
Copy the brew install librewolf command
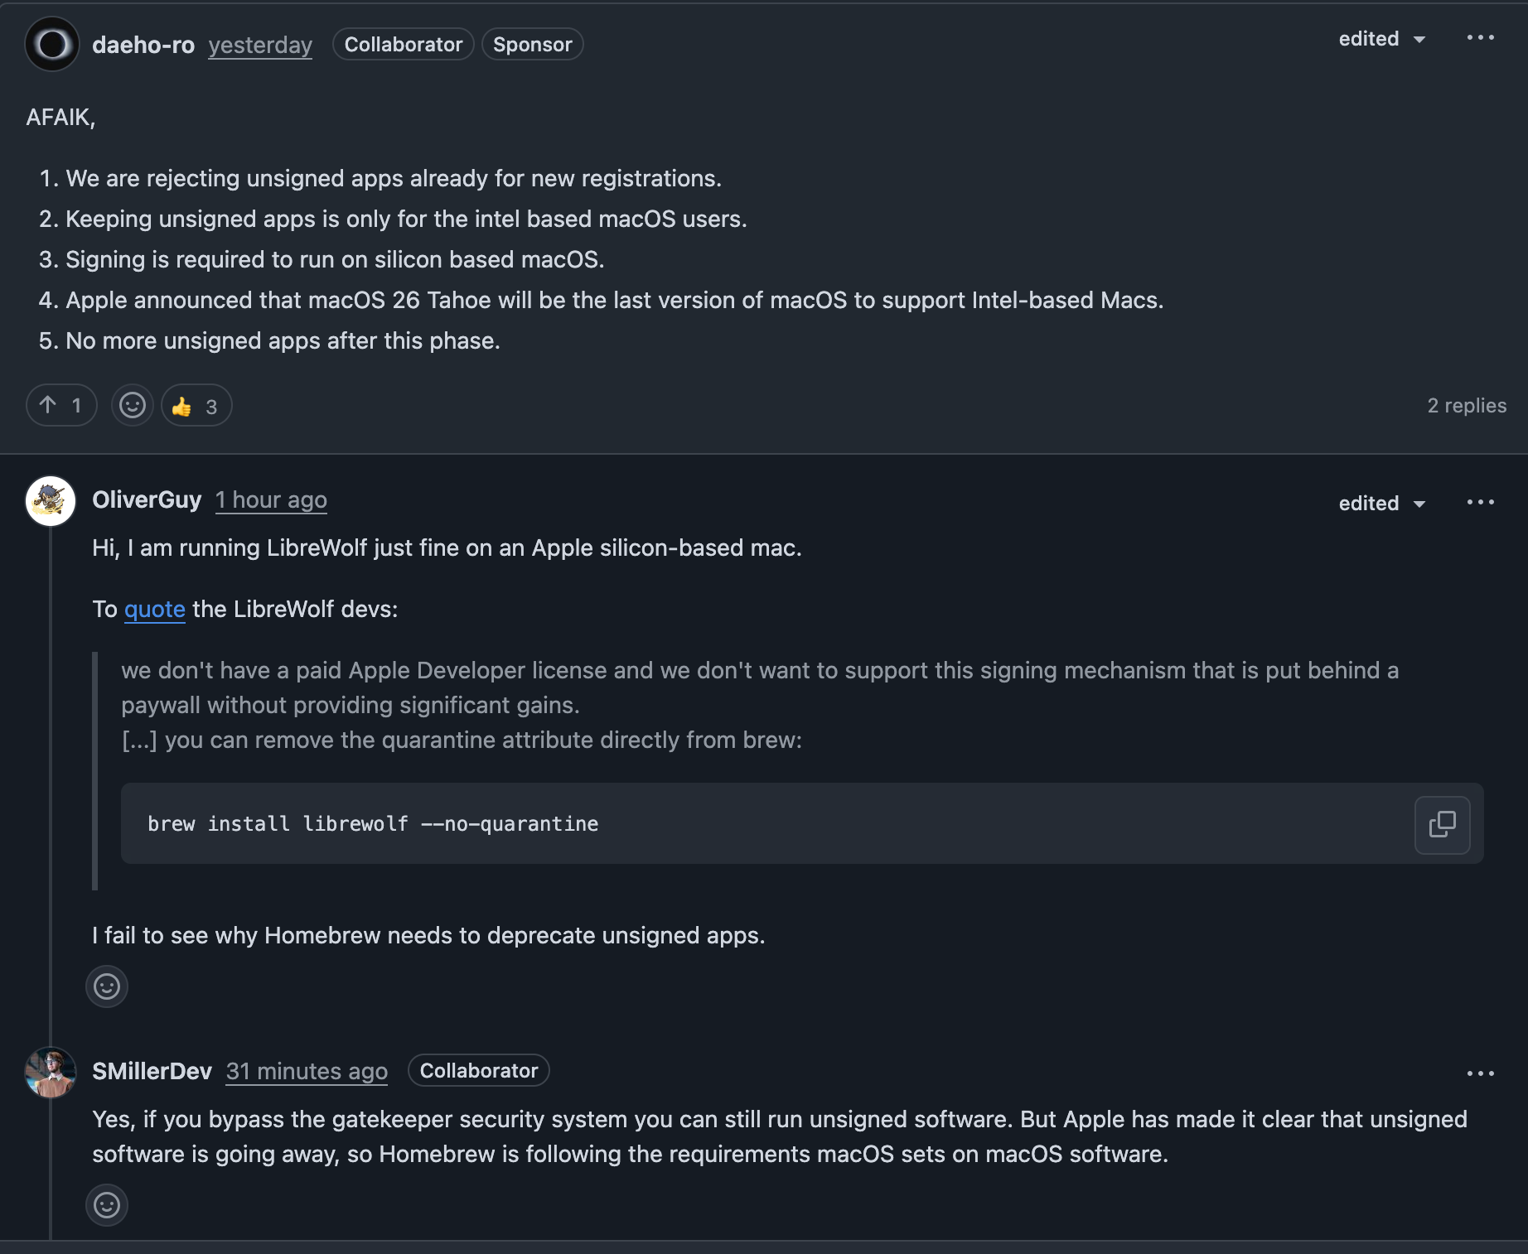pos(1442,824)
